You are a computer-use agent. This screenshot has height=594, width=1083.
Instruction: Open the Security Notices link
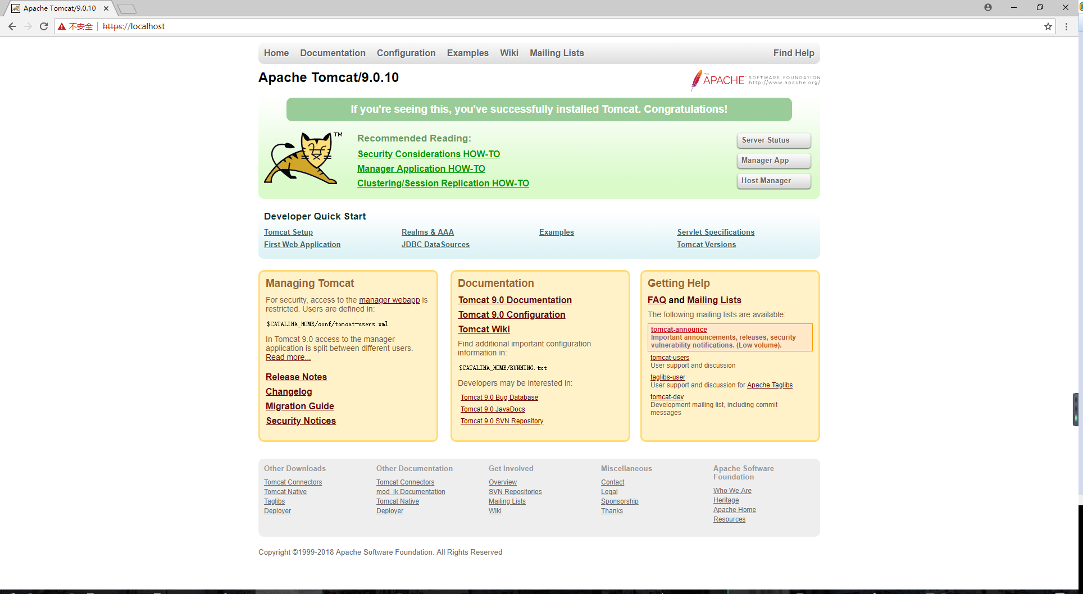tap(301, 421)
